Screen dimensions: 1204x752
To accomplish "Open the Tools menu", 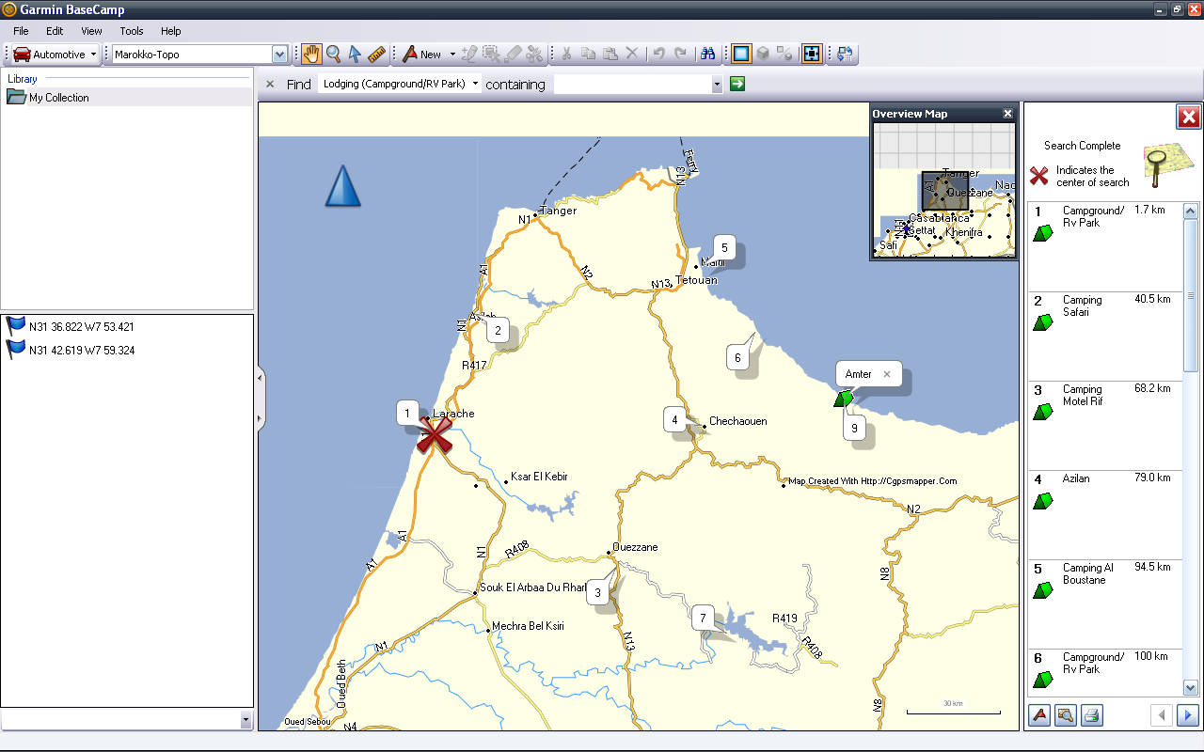I will coord(132,31).
